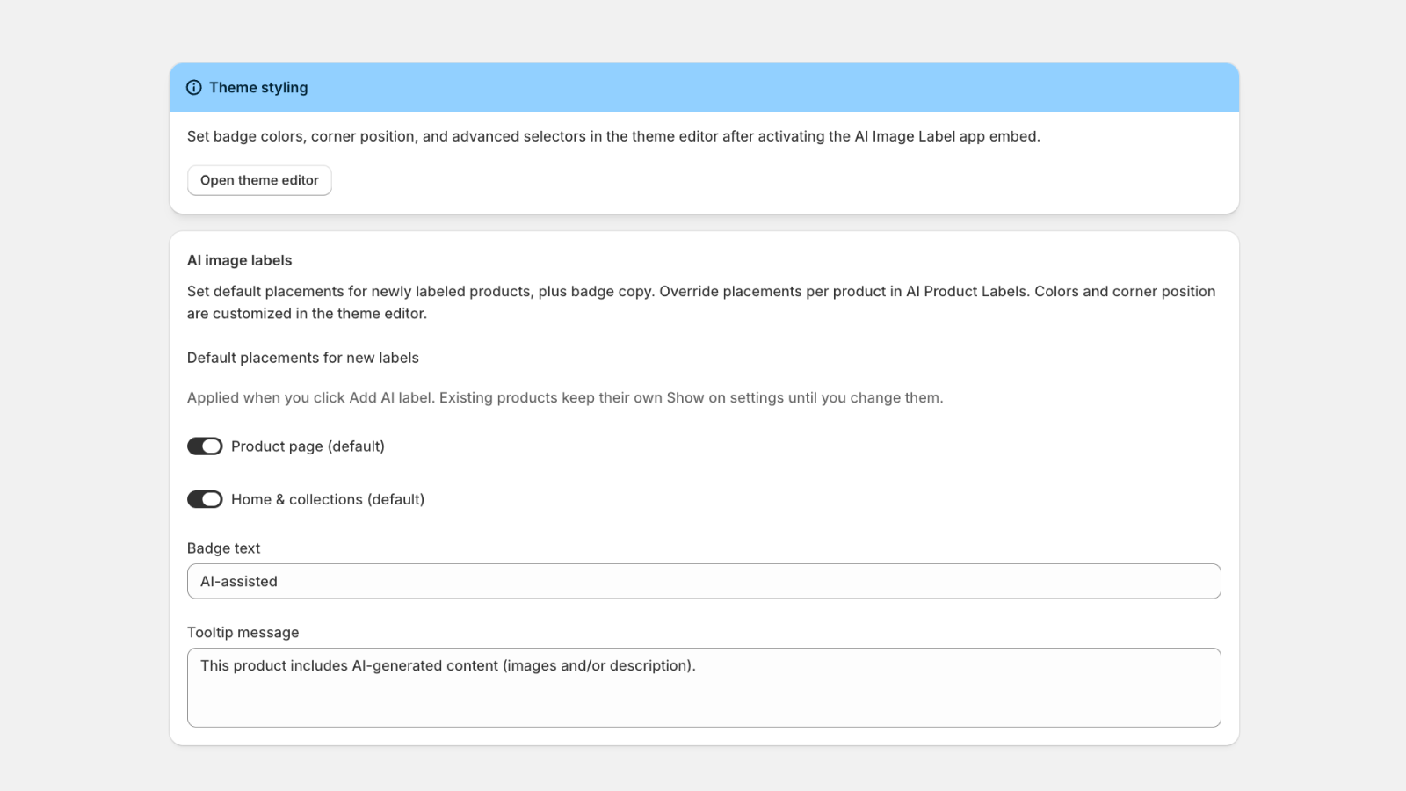Open theme editor button
Viewport: 1406px width, 791px height.
pyautogui.click(x=259, y=180)
